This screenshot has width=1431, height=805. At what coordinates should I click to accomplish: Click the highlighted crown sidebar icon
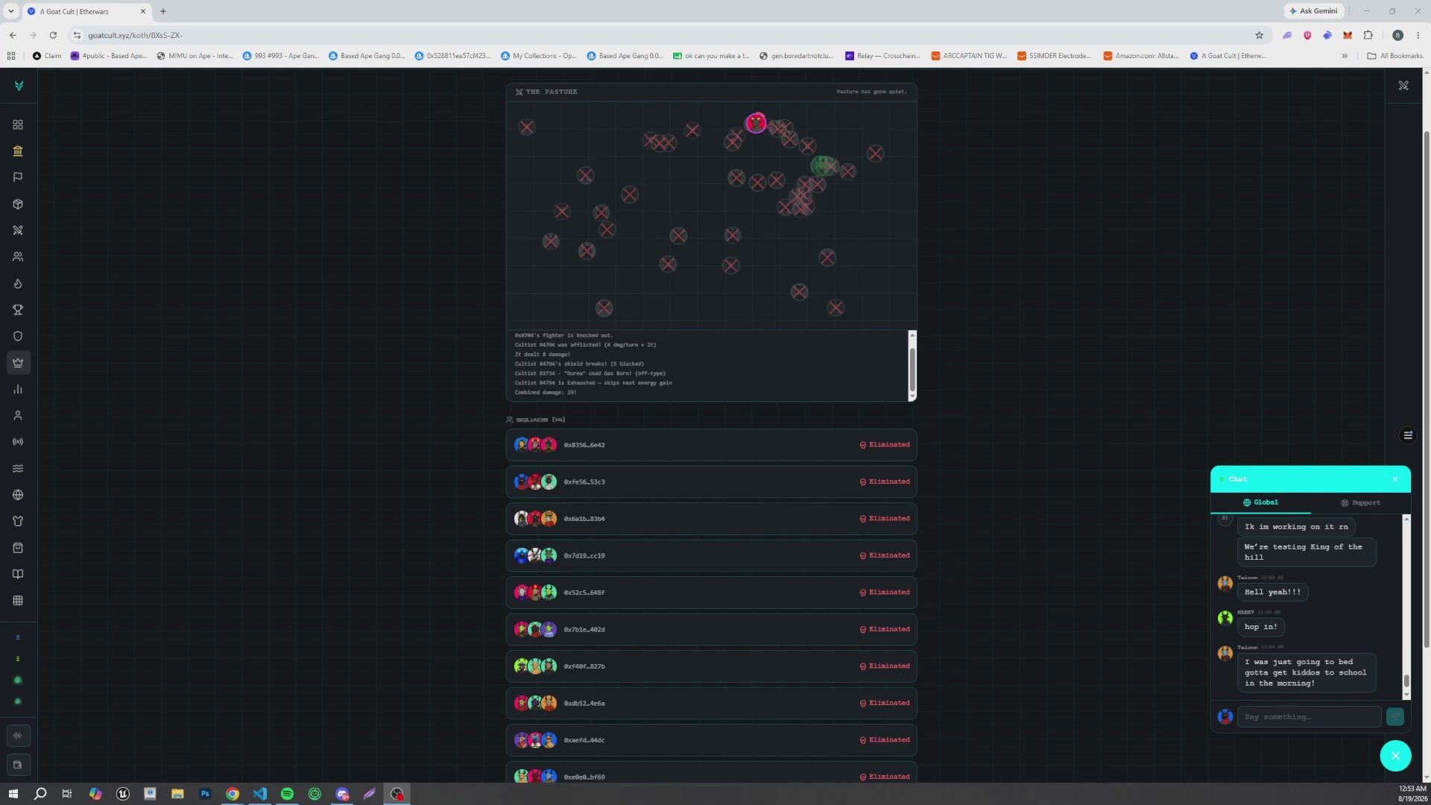(18, 363)
